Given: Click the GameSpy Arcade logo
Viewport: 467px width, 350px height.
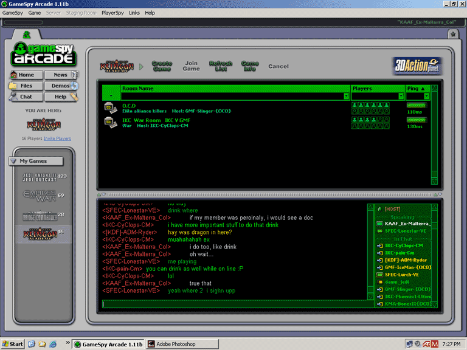Looking at the screenshot, I should (x=44, y=54).
